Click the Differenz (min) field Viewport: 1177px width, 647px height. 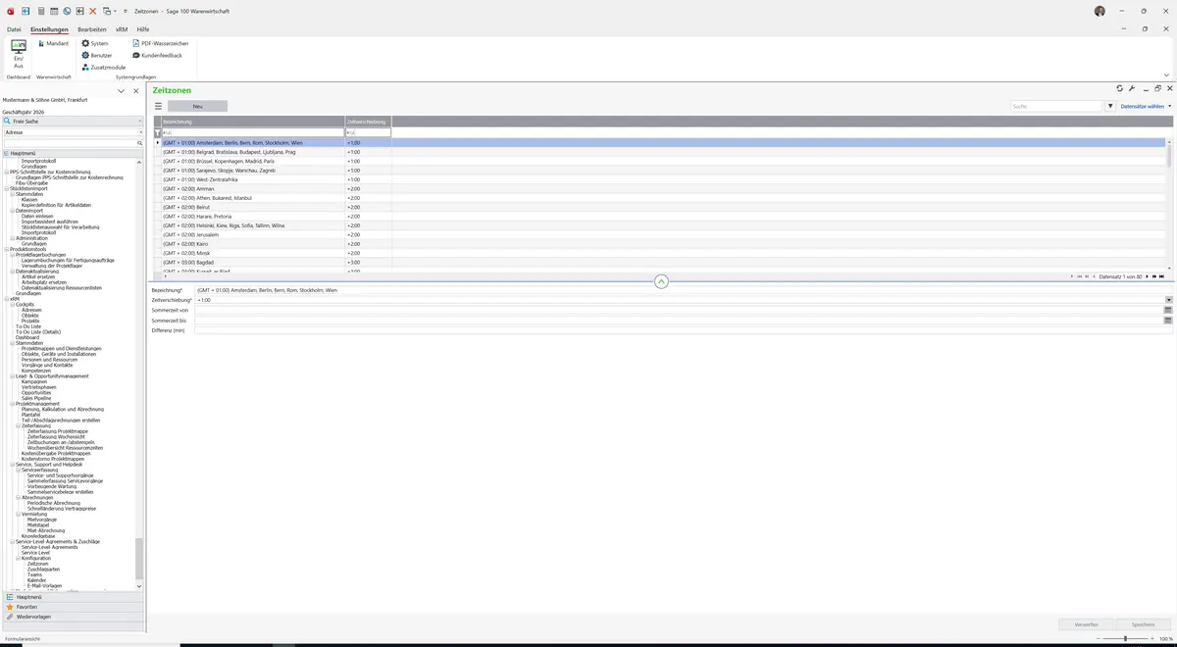coord(684,330)
